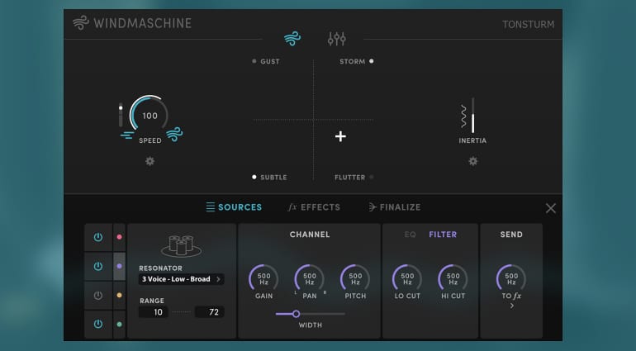
Task: Select the pink source color dot
Action: click(x=119, y=237)
